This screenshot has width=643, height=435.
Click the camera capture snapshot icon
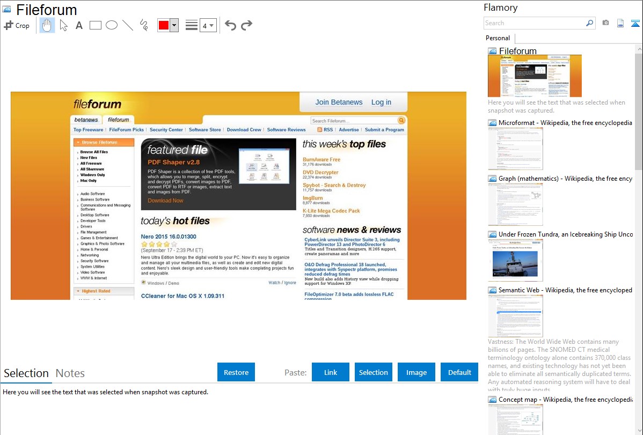tap(605, 23)
